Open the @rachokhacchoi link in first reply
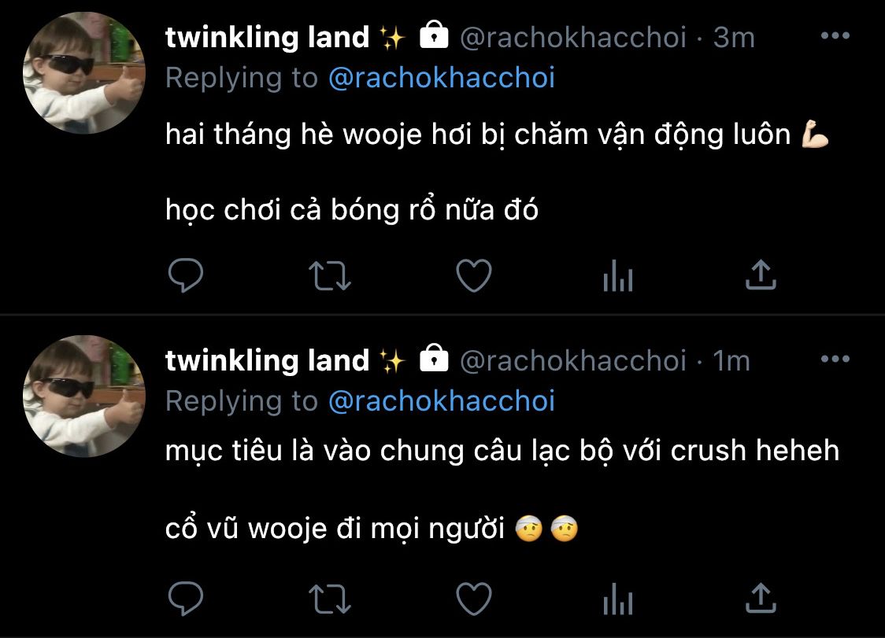 click(442, 78)
